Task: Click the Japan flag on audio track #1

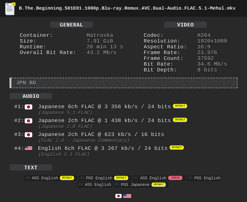Action: pyautogui.click(x=29, y=107)
